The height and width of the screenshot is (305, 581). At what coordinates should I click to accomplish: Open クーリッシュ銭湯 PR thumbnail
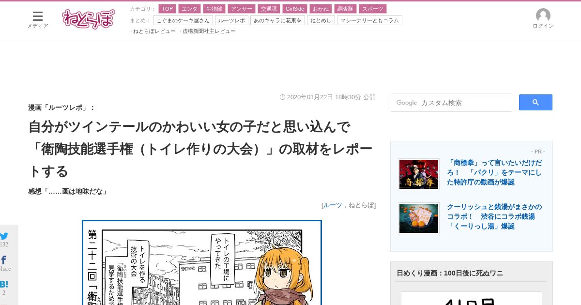point(419,218)
